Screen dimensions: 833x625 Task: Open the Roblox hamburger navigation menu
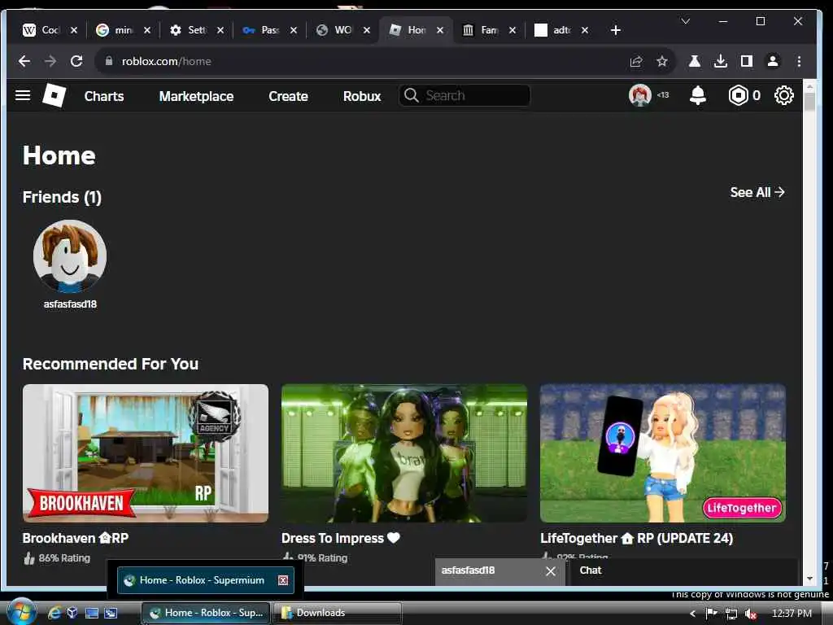(x=22, y=96)
